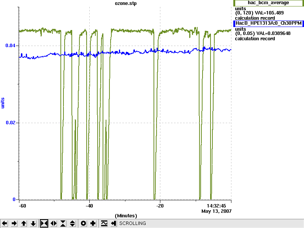304x228 pixels.
Task: Click the VAL=105.489 readout text
Action: [269, 13]
